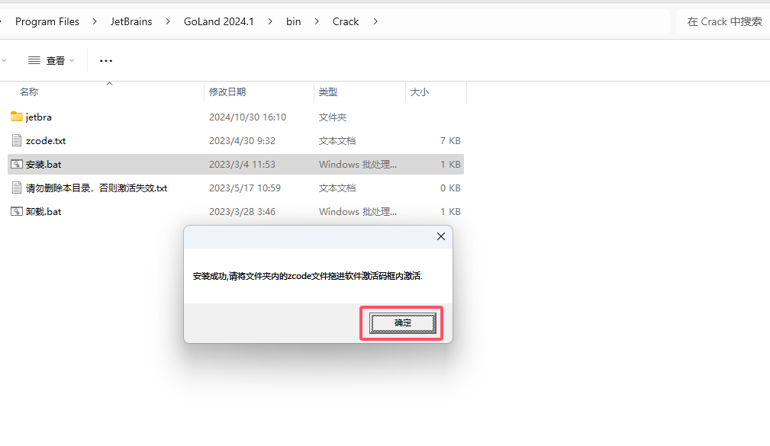The height and width of the screenshot is (446, 770).
Task: Click the 7 KB size cell
Action: tap(450, 140)
